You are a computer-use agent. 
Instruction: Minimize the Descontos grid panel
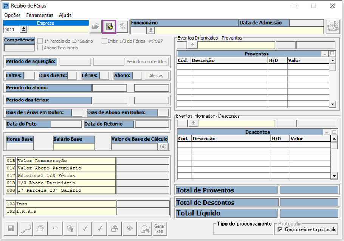coord(327,132)
